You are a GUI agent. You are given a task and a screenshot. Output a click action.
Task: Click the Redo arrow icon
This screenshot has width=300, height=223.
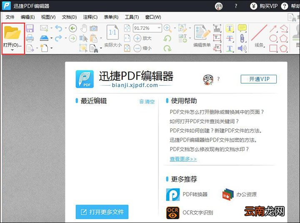tap(59, 38)
